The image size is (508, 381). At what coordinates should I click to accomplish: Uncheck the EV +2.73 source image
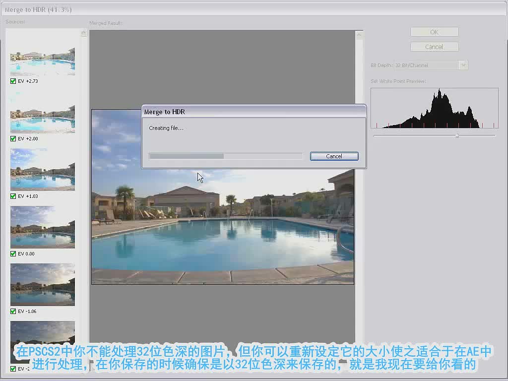(13, 81)
